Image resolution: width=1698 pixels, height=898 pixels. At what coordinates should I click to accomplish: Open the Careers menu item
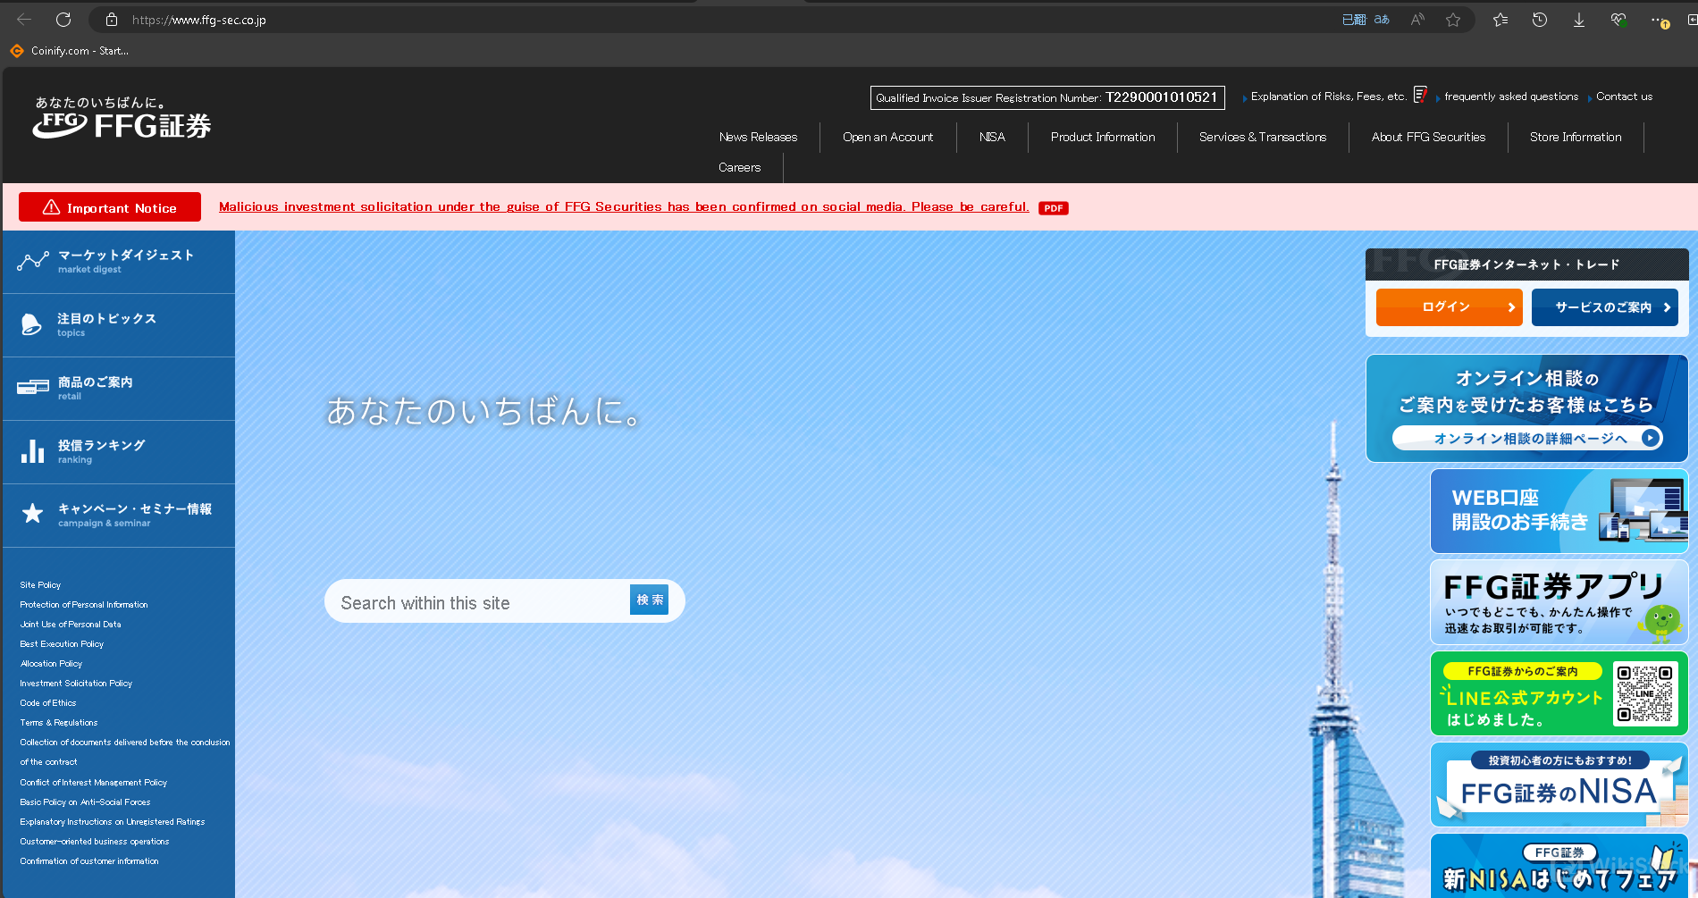point(739,167)
